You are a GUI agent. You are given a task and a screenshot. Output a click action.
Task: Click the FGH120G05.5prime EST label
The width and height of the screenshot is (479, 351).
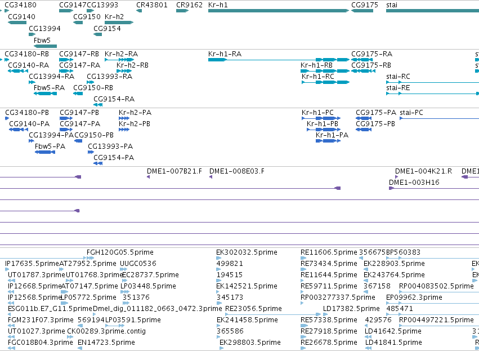click(x=120, y=252)
